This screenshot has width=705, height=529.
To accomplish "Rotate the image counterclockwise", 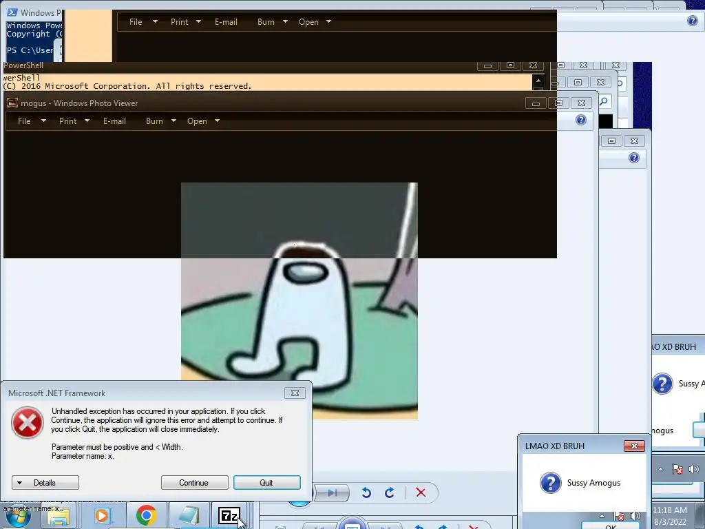I will click(366, 492).
